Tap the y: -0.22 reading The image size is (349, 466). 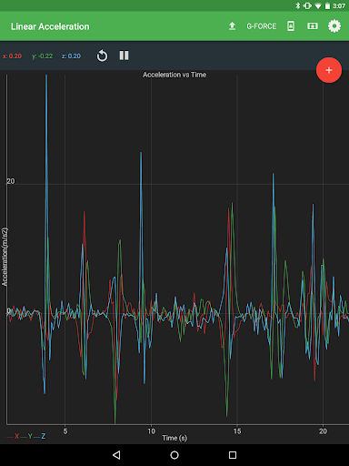coord(43,56)
